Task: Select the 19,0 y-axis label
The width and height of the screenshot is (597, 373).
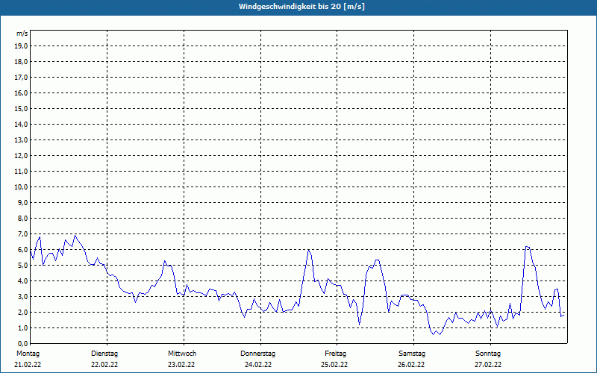Action: (21, 46)
